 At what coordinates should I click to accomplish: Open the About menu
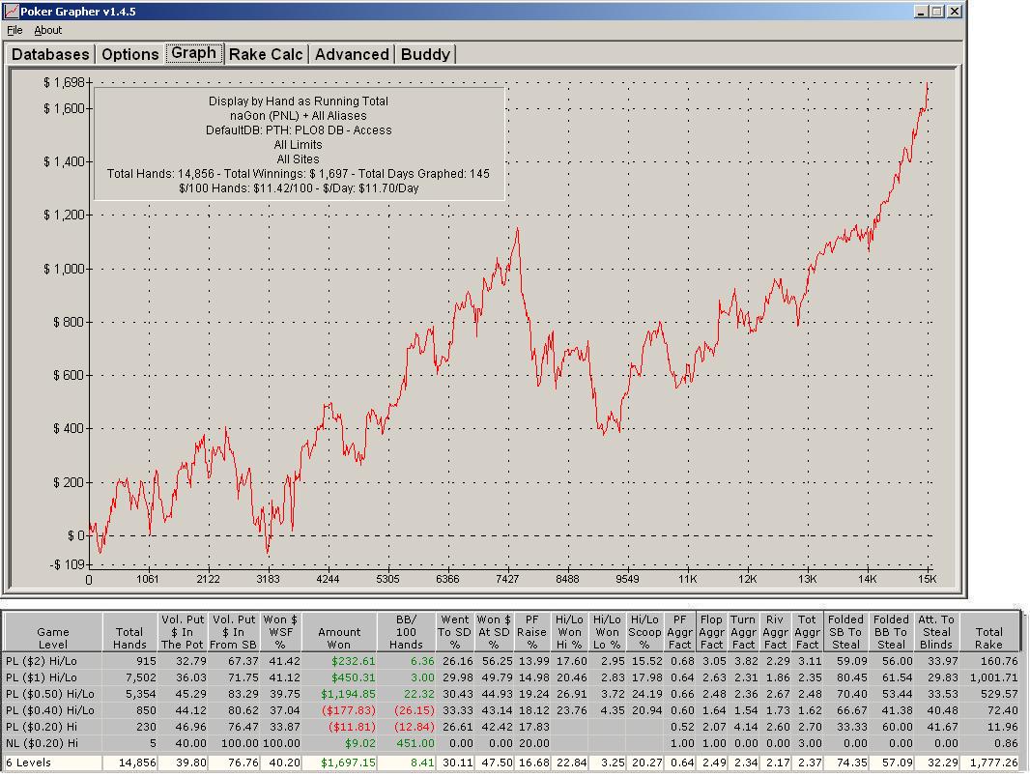48,30
